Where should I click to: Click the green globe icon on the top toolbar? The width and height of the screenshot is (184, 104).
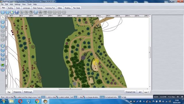pyautogui.click(x=12, y=12)
